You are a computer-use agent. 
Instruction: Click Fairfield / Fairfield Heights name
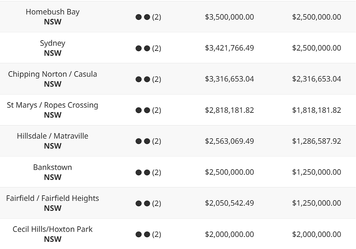point(52,198)
